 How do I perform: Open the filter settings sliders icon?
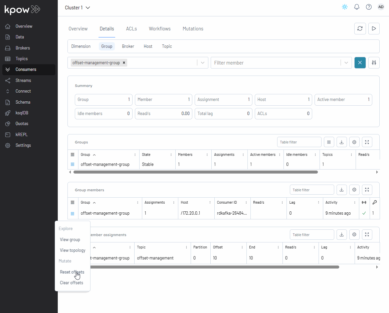[374, 63]
